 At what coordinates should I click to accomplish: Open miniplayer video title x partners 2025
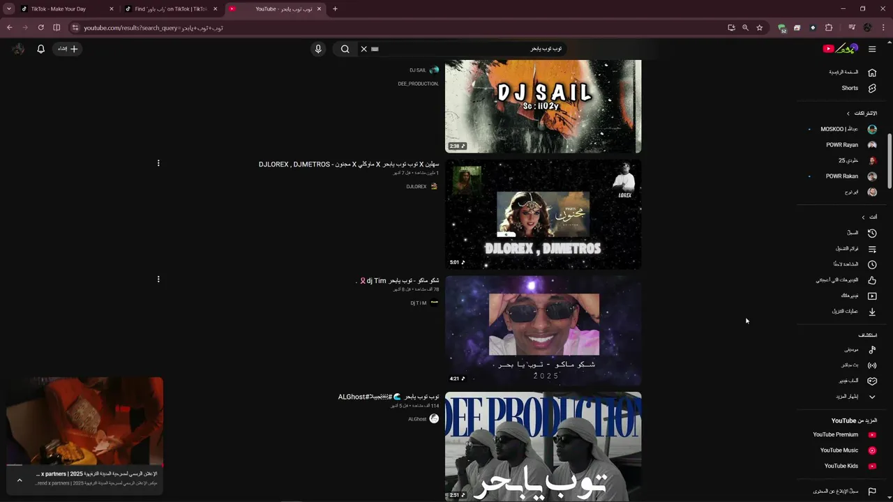[96, 474]
